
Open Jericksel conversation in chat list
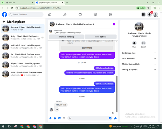pyautogui.click(x=23, y=47)
